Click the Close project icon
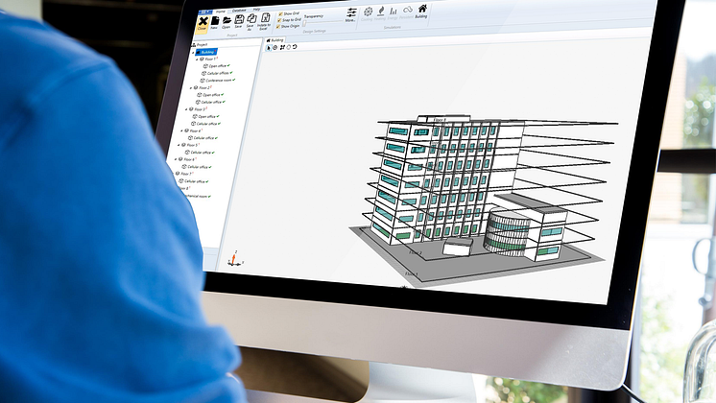Screen dimensions: 716x403 pos(203,23)
